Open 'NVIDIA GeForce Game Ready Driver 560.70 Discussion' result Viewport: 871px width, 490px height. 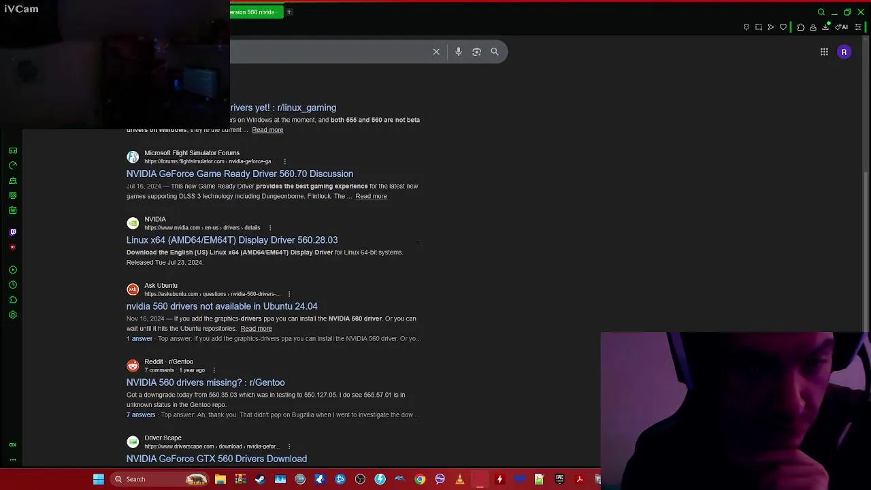click(240, 174)
